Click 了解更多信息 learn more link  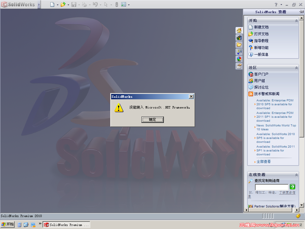point(287,192)
